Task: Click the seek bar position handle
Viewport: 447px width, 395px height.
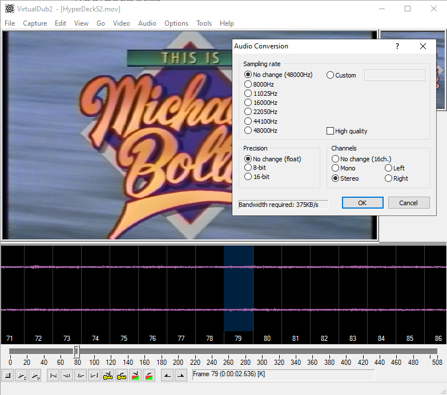Action: click(x=76, y=352)
